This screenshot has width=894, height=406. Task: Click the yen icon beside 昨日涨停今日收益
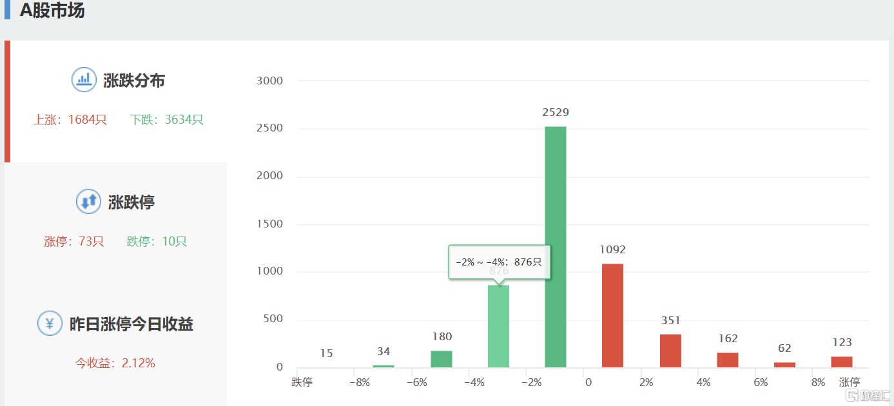coord(50,324)
